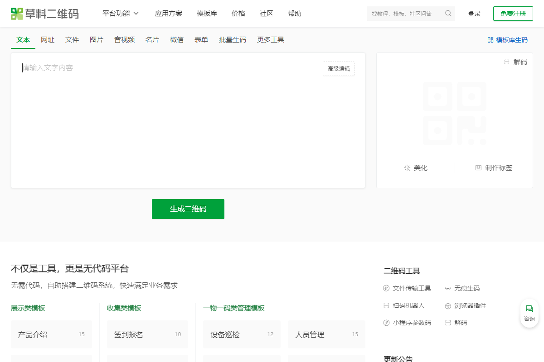This screenshot has width=544, height=362.
Task: Switch to the 更多工具 tab
Action: (270, 40)
